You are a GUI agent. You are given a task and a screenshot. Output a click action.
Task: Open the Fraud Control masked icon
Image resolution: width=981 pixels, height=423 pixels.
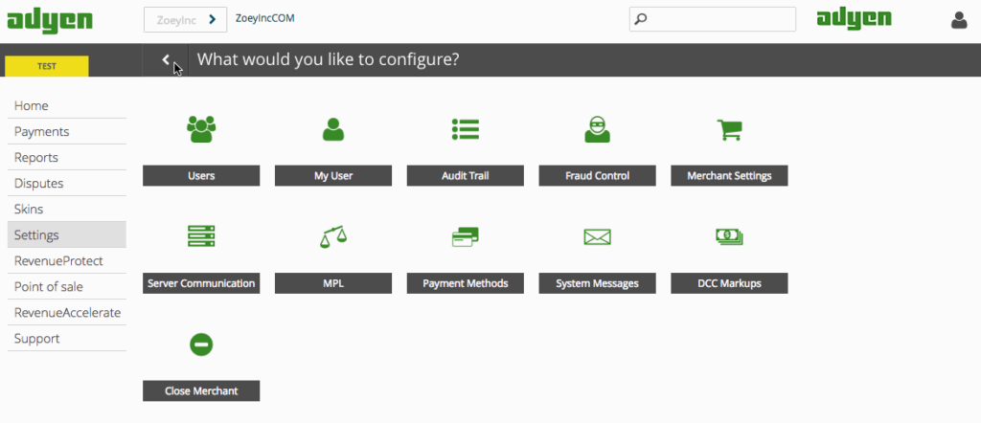(x=598, y=129)
